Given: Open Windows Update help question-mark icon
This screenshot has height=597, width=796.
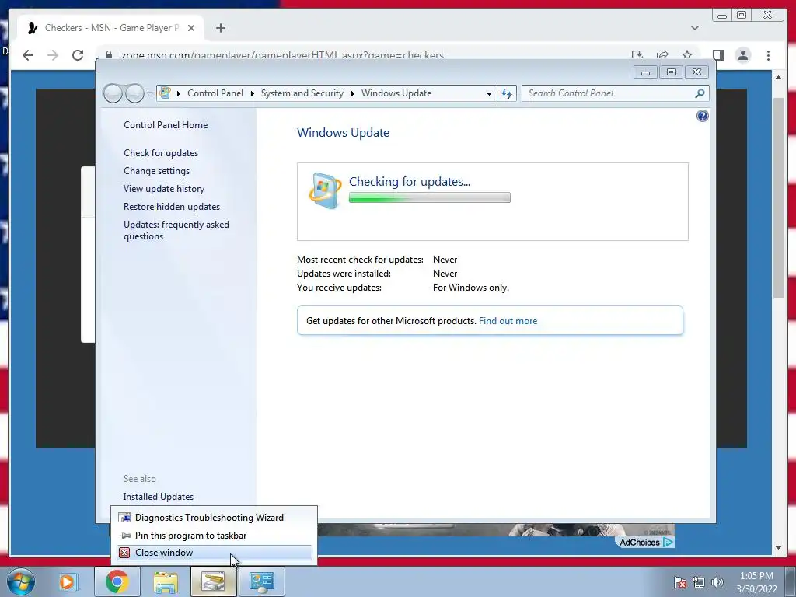Looking at the screenshot, I should click(x=702, y=117).
